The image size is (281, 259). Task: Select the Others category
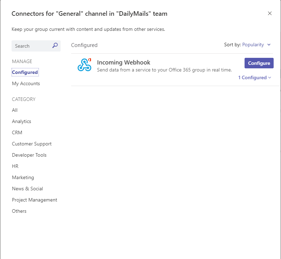tap(19, 211)
